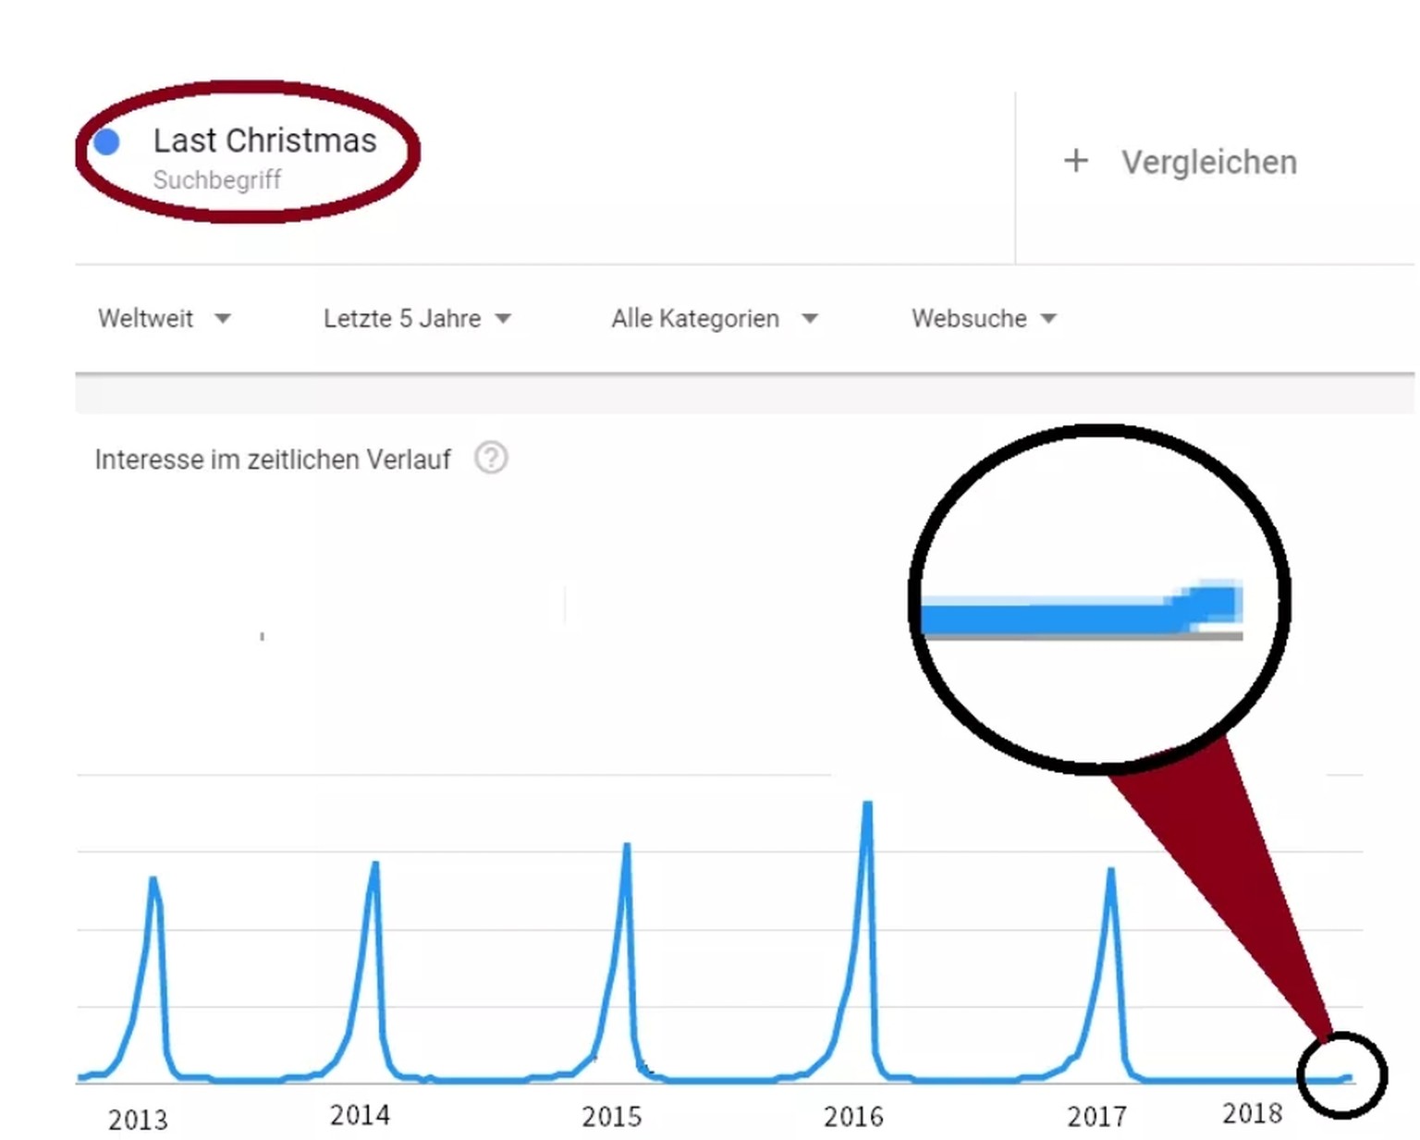Expand the Websuche search type dropdown
The height and width of the screenshot is (1140, 1420).
(983, 319)
